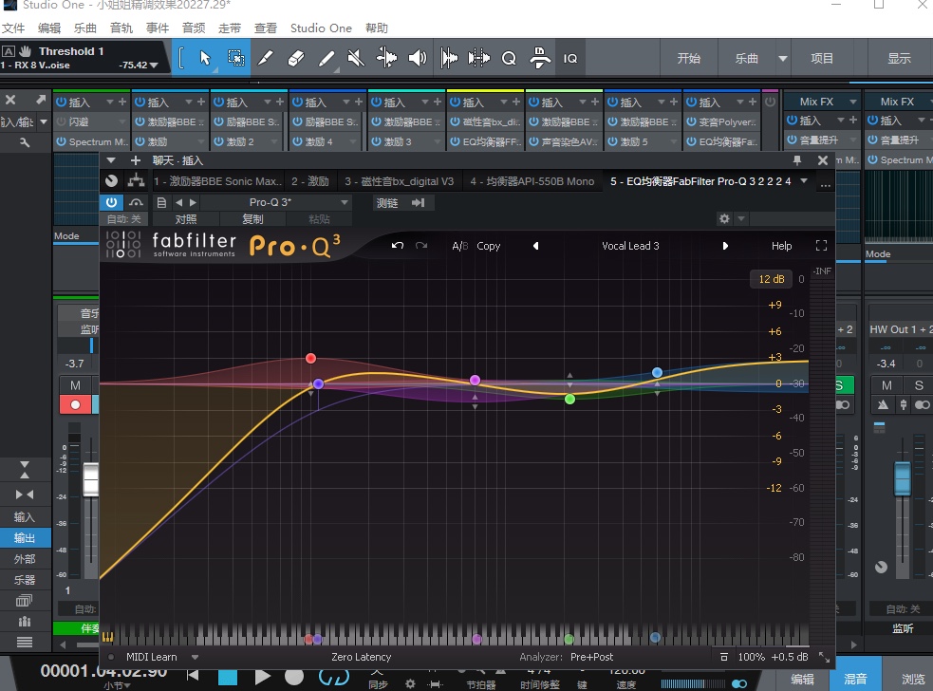The image size is (933, 691).
Task: Open Pro-Q 3 Help
Action: (781, 246)
